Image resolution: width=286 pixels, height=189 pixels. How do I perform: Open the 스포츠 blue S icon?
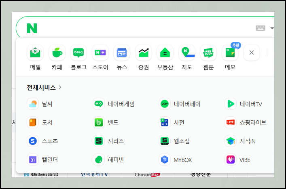pyautogui.click(x=33, y=141)
